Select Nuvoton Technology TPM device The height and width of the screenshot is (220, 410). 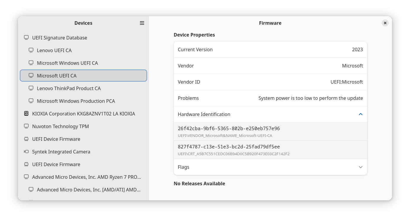83,126
